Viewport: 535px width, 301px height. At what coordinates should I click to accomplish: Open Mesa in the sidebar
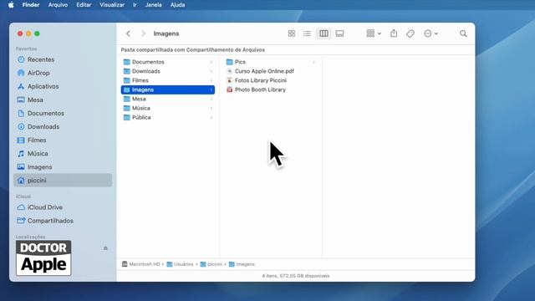click(x=63, y=99)
